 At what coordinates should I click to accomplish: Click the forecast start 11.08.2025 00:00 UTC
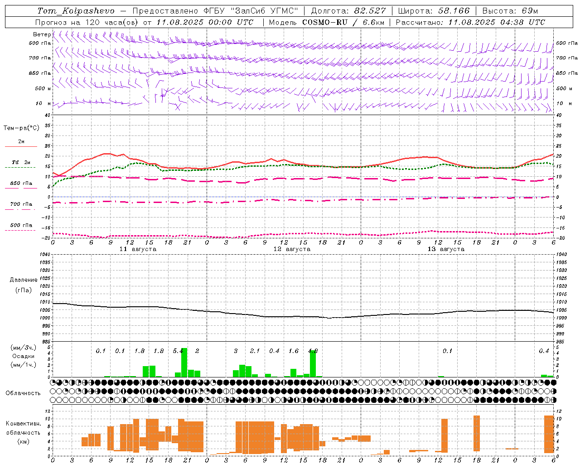click(205, 22)
